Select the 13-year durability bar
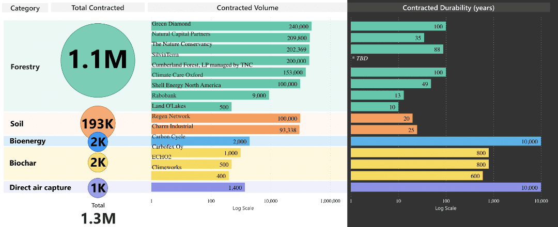Screen dimensions: 558x227 (x=377, y=95)
